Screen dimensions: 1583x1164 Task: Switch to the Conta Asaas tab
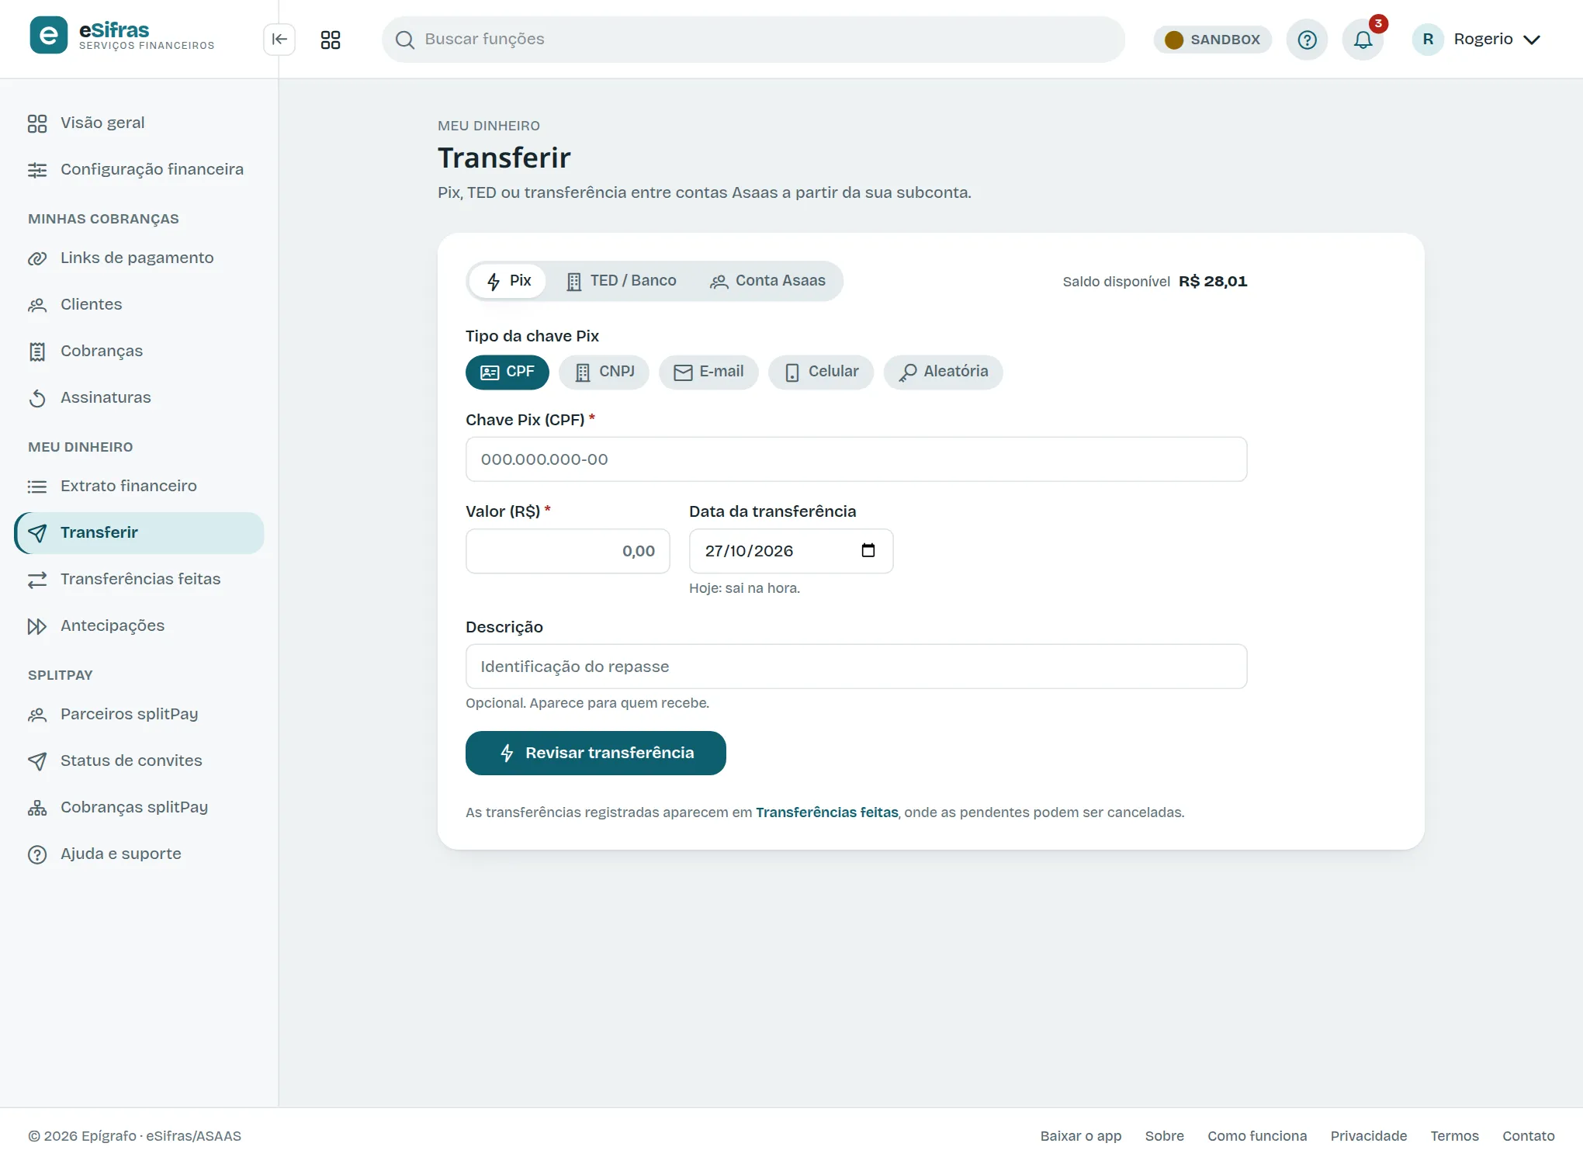click(767, 281)
